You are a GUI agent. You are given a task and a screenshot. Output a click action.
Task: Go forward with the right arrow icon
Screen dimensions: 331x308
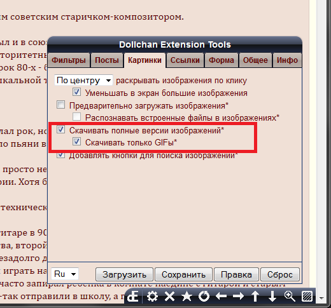[238, 296]
